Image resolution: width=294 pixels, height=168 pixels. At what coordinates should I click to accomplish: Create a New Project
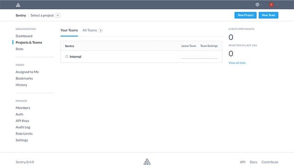pyautogui.click(x=245, y=15)
